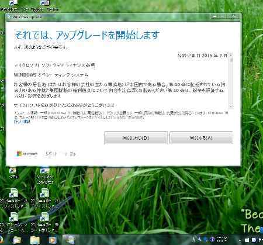
Task: Open the yellow folder taskbar icon
Action: pyautogui.click(x=35, y=240)
